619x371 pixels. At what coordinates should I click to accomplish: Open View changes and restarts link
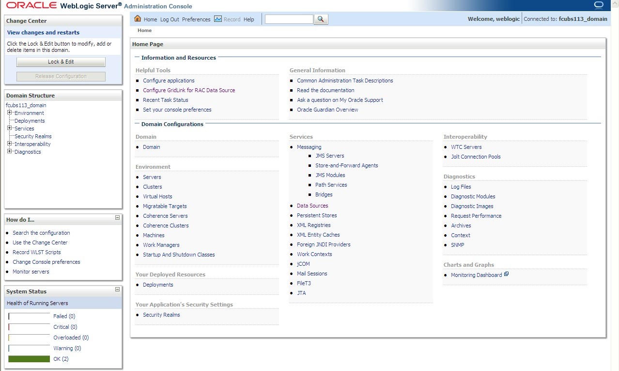[43, 32]
